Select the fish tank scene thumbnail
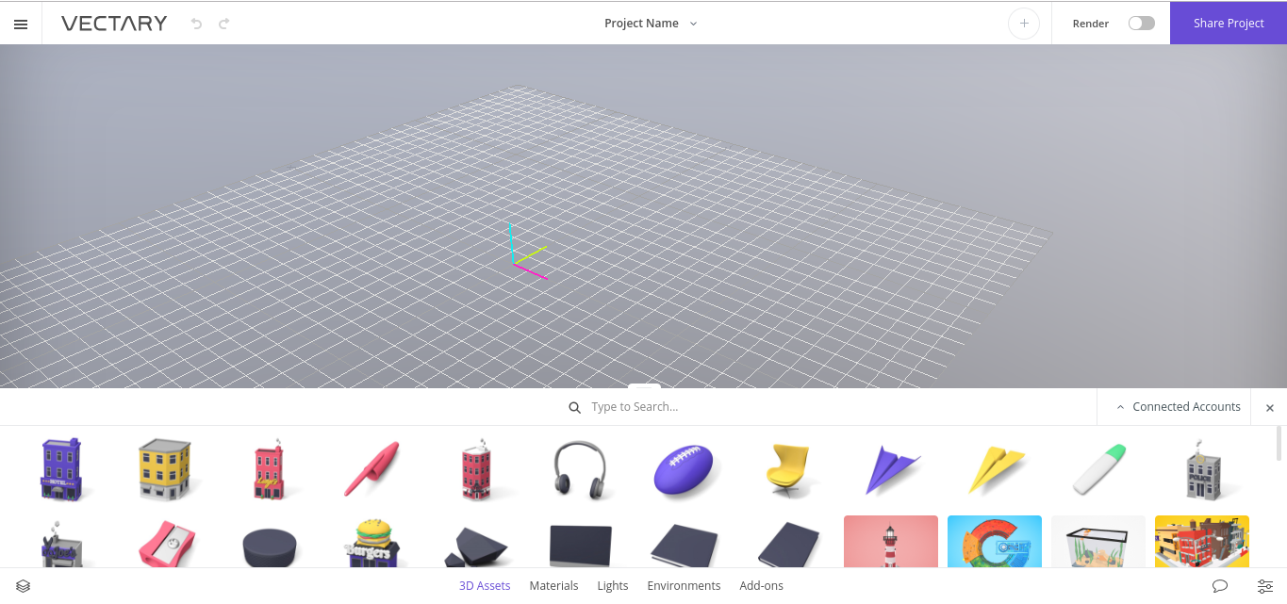Image resolution: width=1287 pixels, height=604 pixels. point(1098,541)
